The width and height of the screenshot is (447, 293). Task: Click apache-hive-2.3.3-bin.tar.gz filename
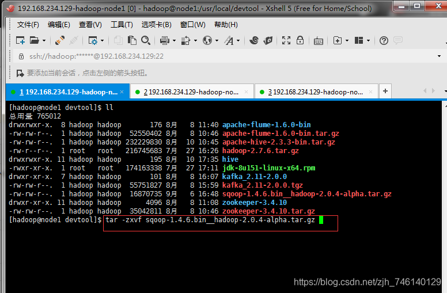coord(279,142)
